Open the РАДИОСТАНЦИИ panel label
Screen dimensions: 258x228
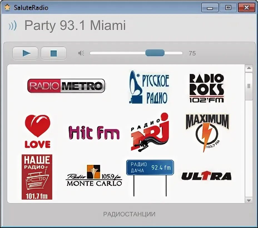(129, 214)
